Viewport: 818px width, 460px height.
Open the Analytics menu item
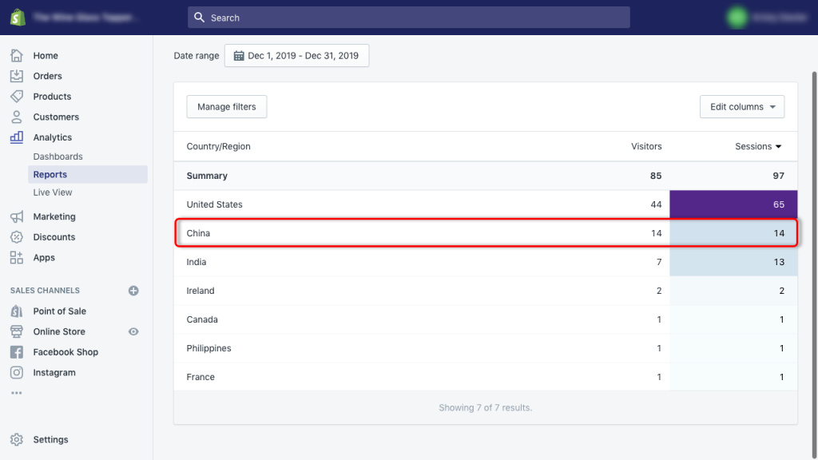53,137
